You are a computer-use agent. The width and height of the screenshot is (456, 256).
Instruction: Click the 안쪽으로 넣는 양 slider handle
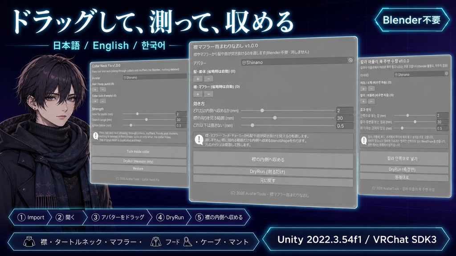click(408, 116)
